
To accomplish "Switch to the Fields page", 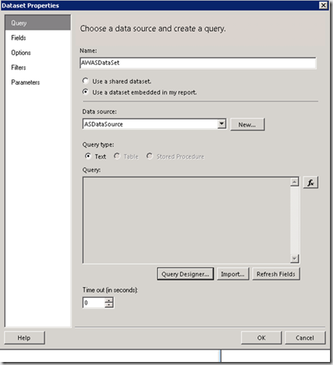I will [19, 38].
